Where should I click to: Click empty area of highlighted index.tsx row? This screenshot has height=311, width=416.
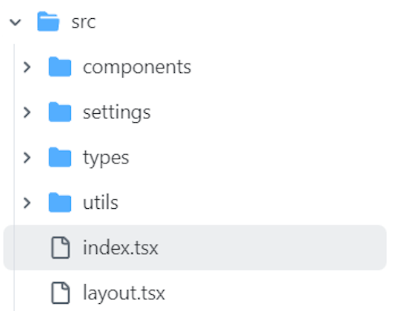(x=273, y=248)
